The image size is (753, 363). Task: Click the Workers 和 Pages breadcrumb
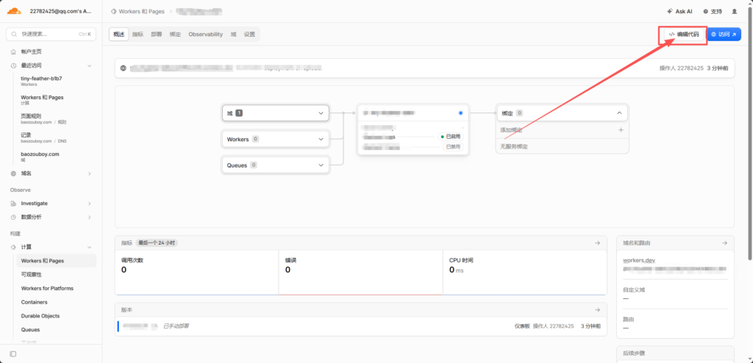(x=138, y=11)
